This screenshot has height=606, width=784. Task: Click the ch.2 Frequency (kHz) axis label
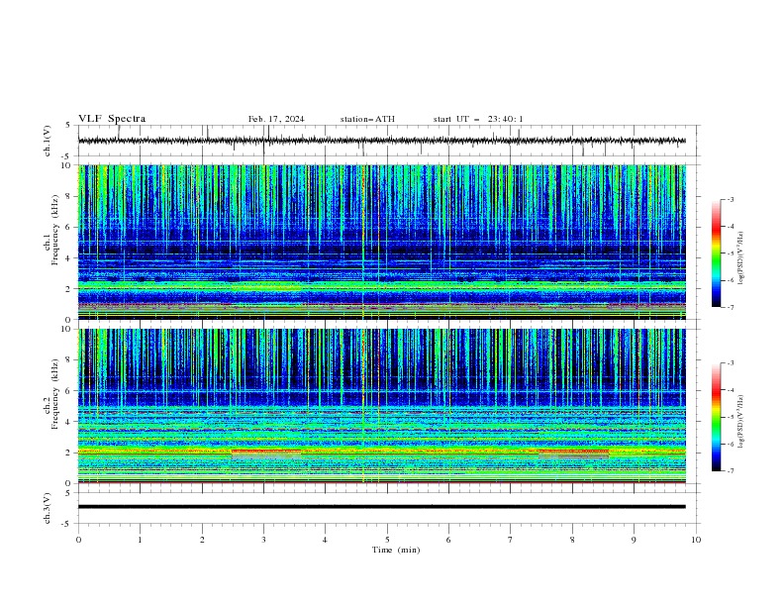(x=50, y=394)
